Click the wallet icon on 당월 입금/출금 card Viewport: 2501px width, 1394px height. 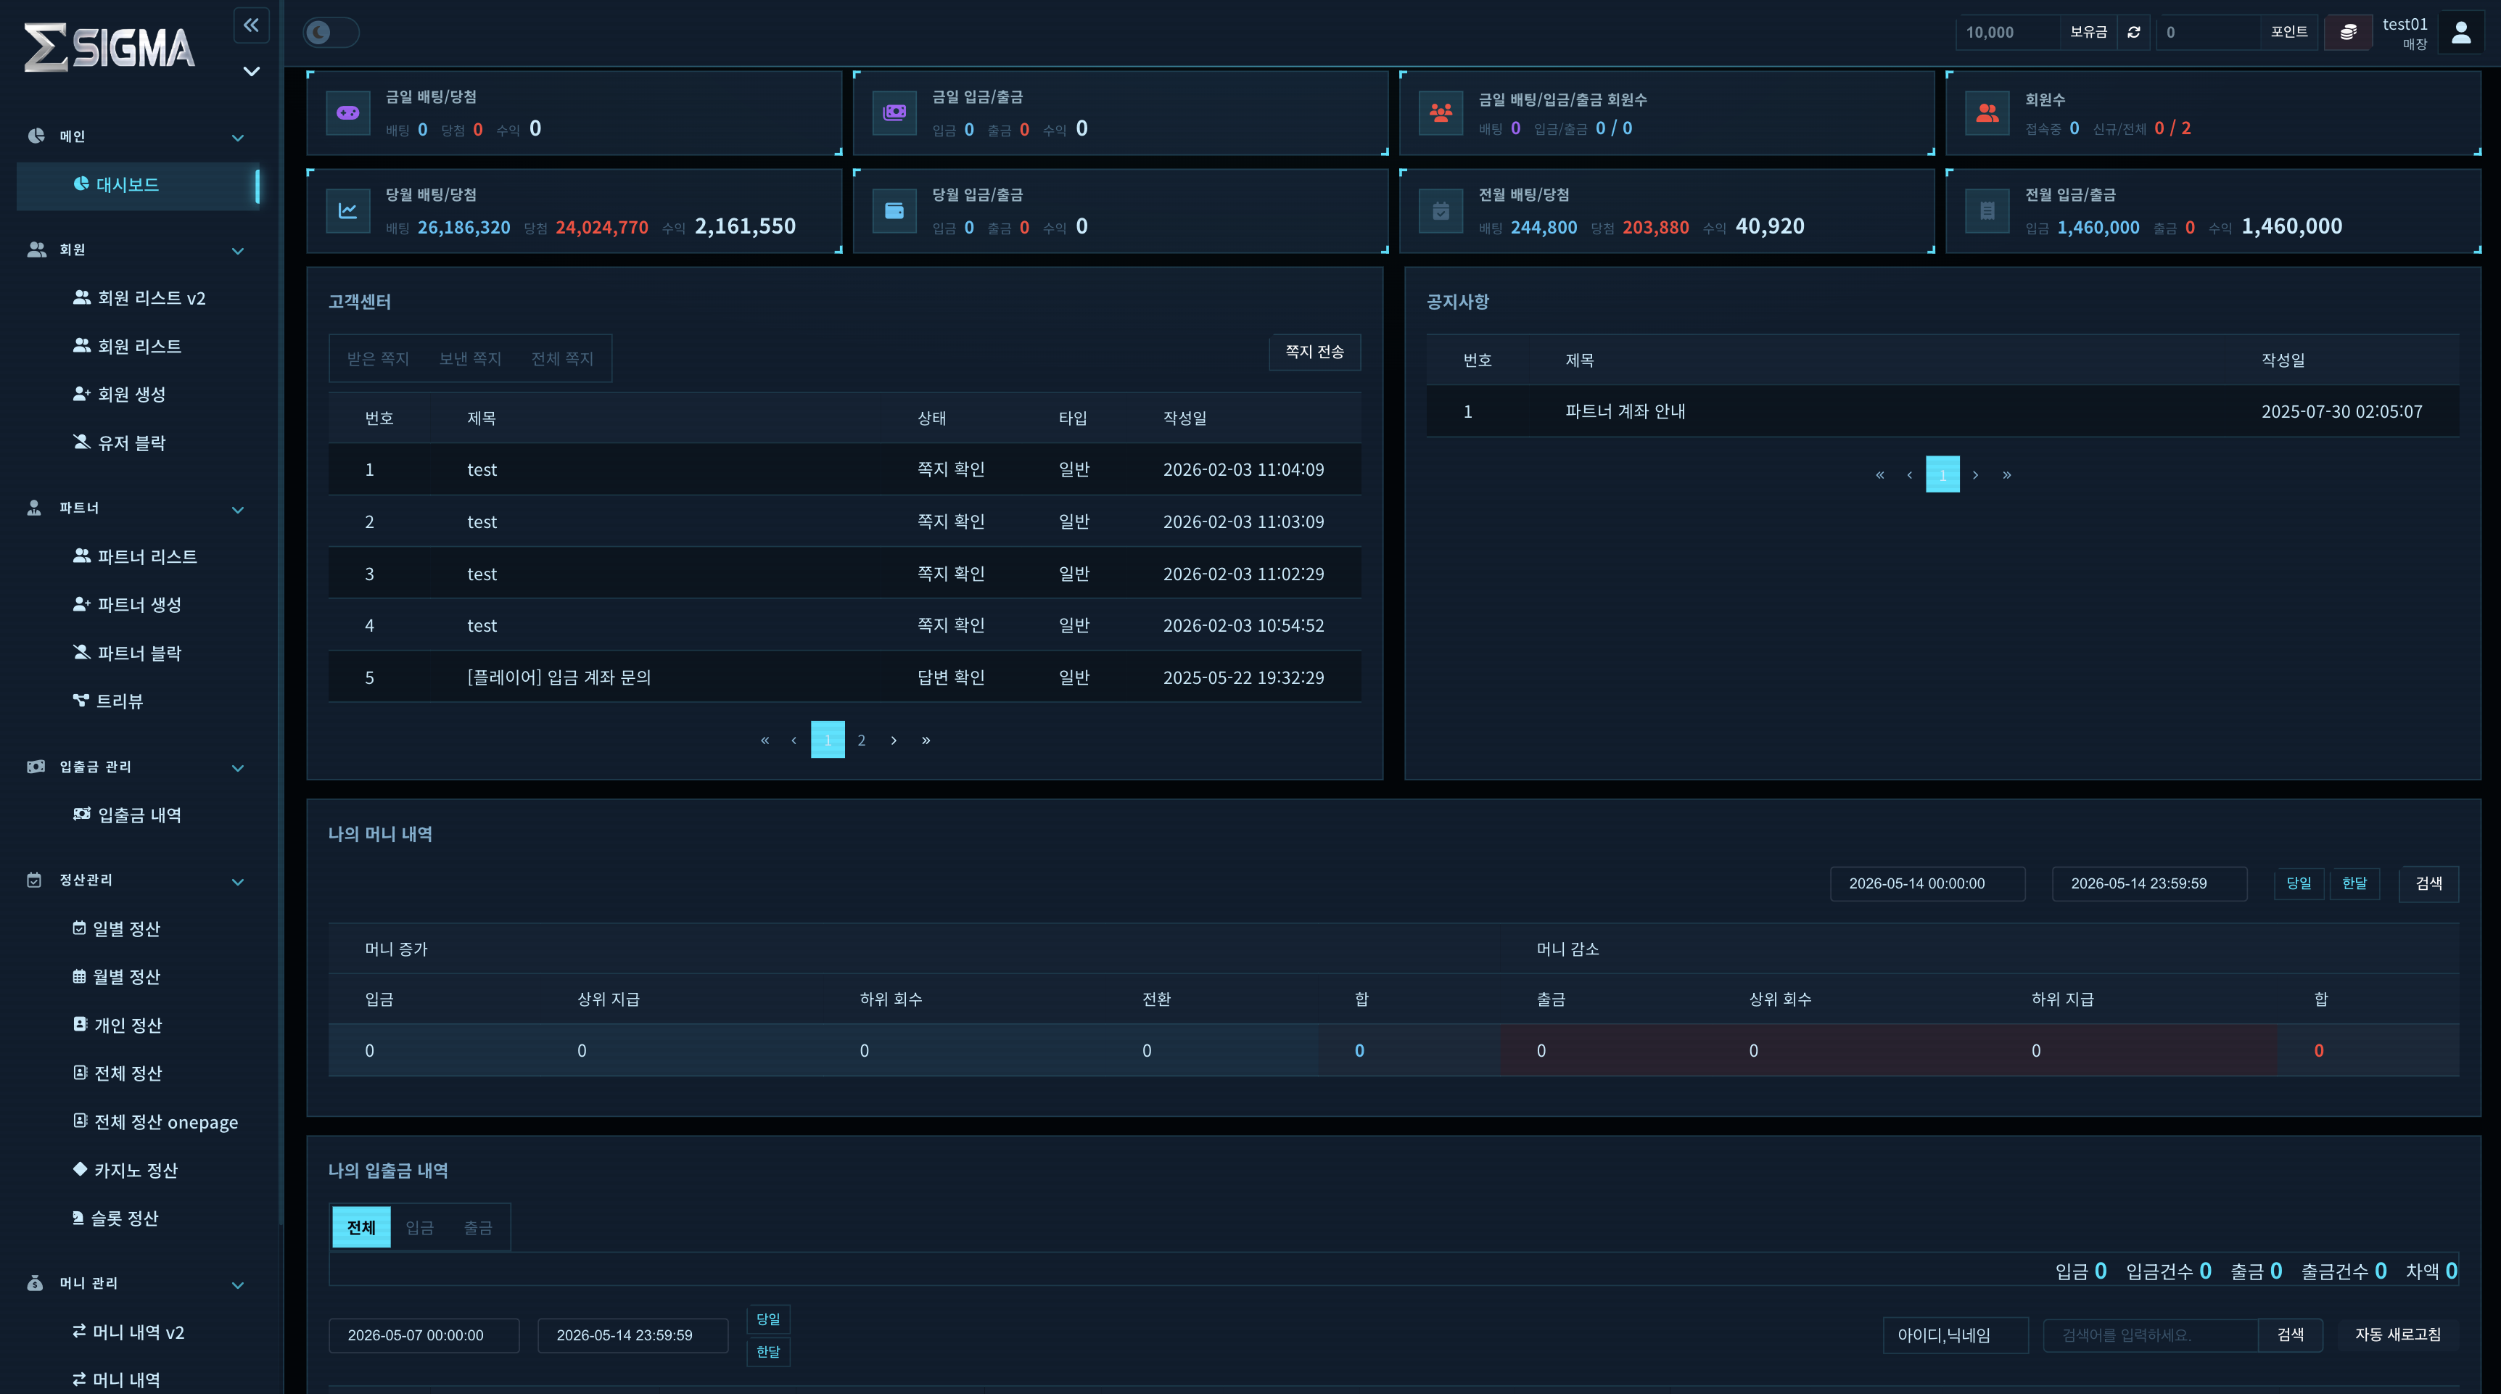(894, 210)
